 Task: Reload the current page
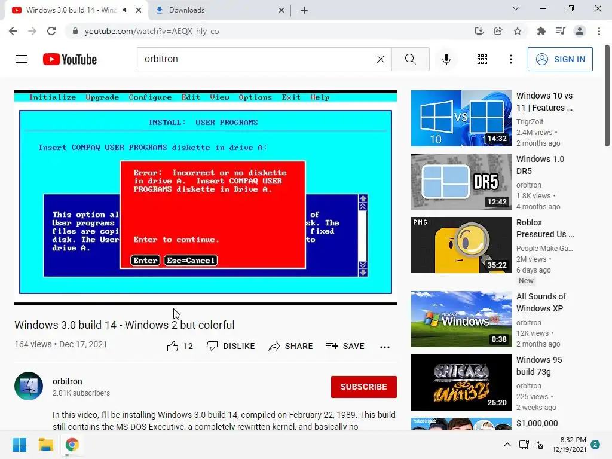click(x=51, y=31)
